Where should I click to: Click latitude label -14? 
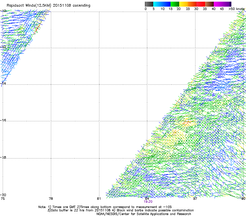(x=3, y=83)
